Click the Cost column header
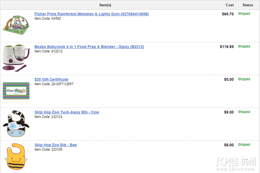The height and width of the screenshot is (173, 260). pyautogui.click(x=230, y=5)
